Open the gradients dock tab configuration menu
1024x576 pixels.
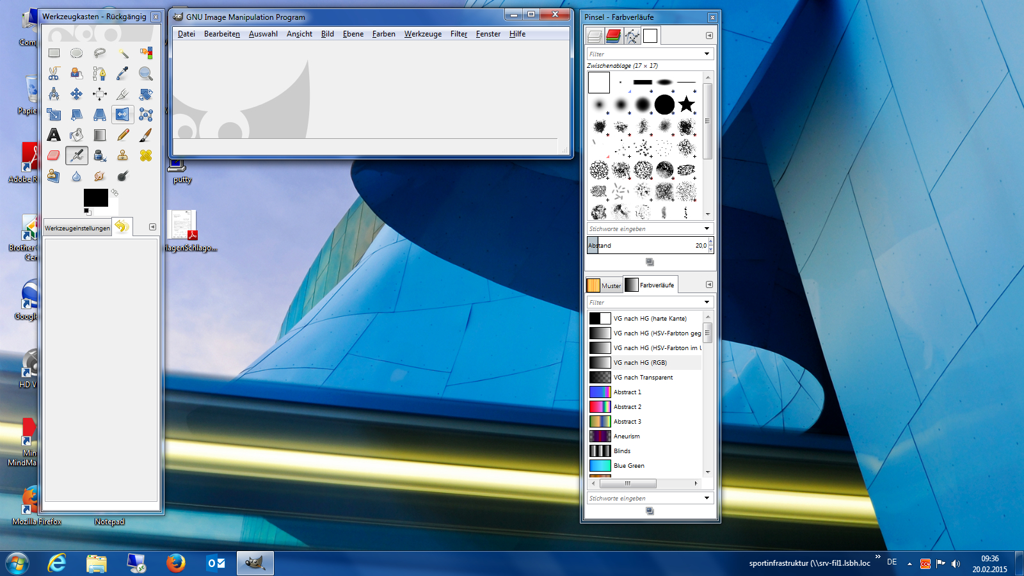[x=709, y=284]
